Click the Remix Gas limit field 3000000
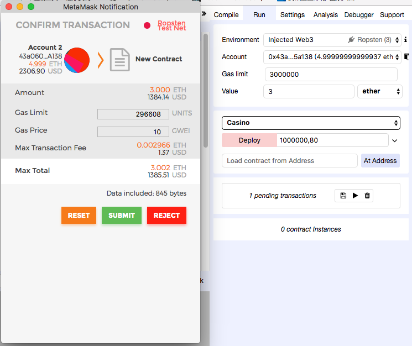The image size is (412, 346). tap(331, 75)
